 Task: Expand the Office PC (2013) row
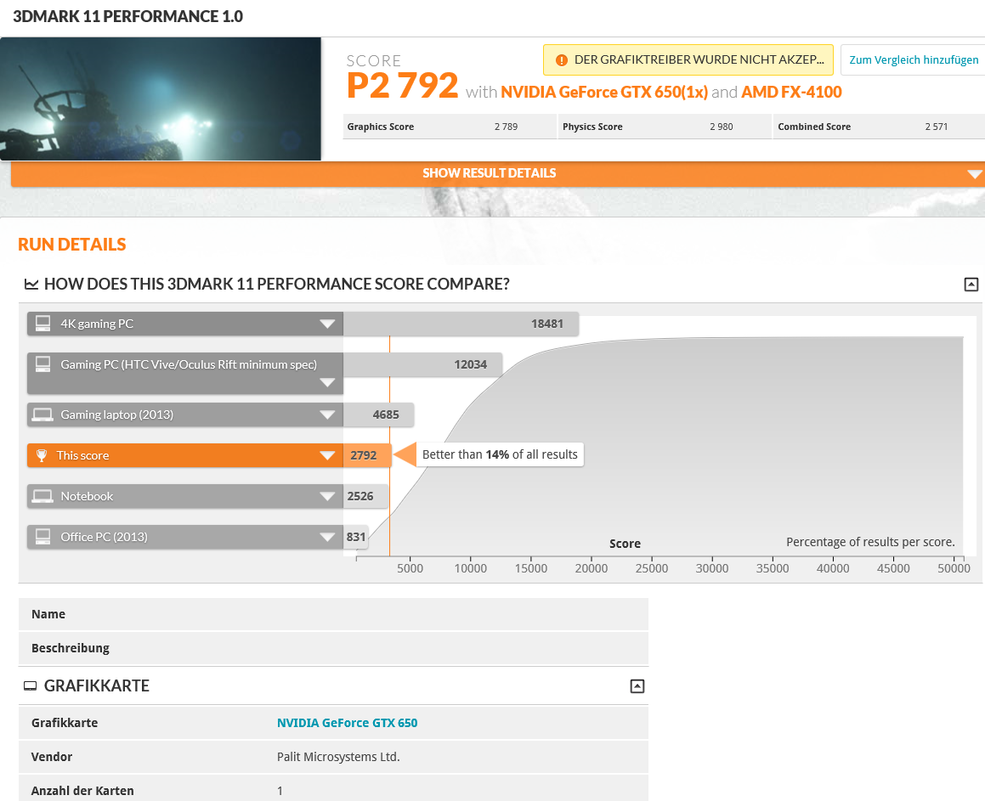[x=327, y=538]
